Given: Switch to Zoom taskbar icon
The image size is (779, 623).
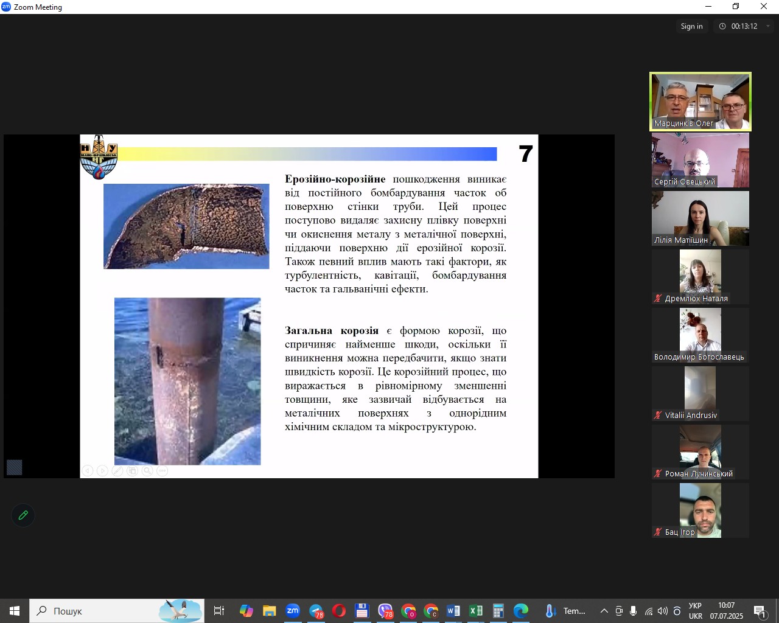Looking at the screenshot, I should tap(293, 611).
